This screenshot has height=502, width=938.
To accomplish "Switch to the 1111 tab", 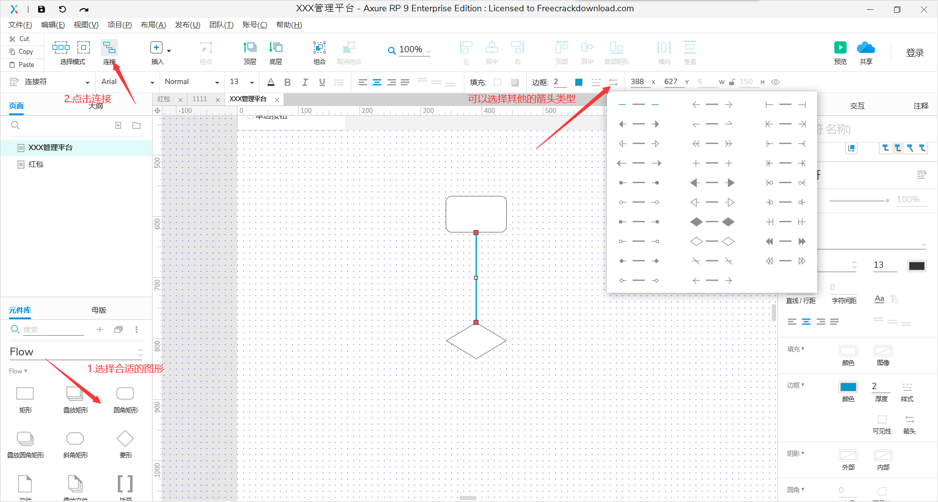I will click(x=200, y=99).
